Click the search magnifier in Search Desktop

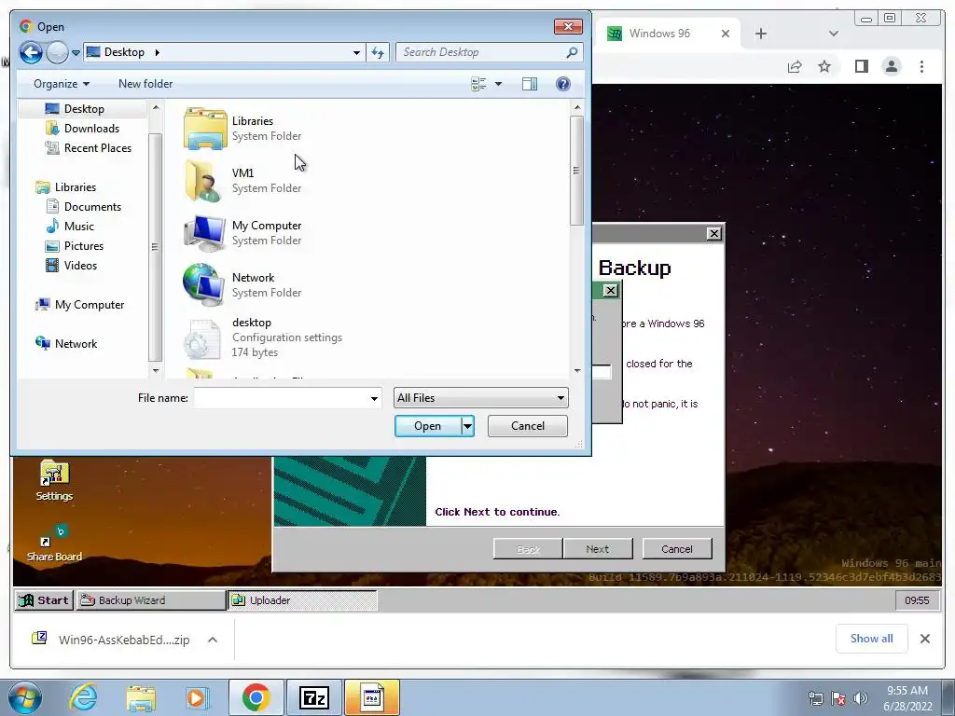click(572, 52)
